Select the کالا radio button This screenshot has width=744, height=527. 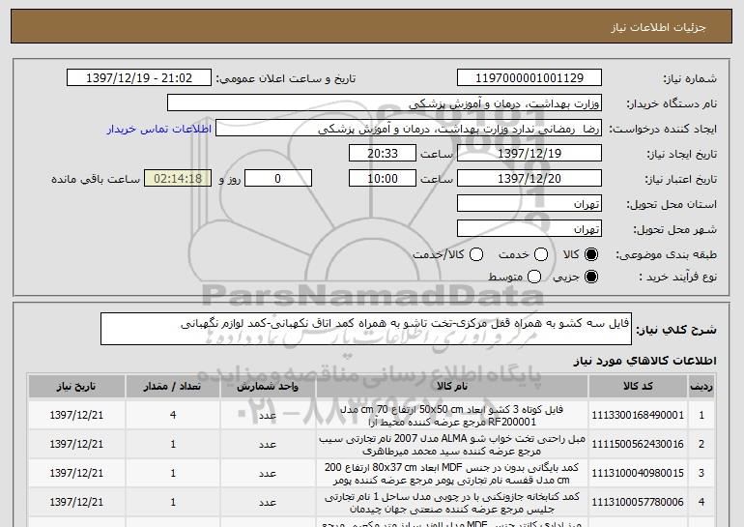(591, 254)
